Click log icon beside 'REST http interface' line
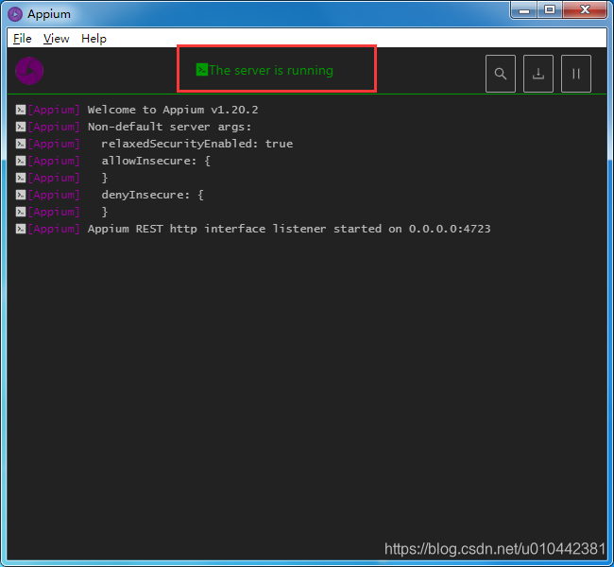The height and width of the screenshot is (567, 614). pyautogui.click(x=21, y=229)
